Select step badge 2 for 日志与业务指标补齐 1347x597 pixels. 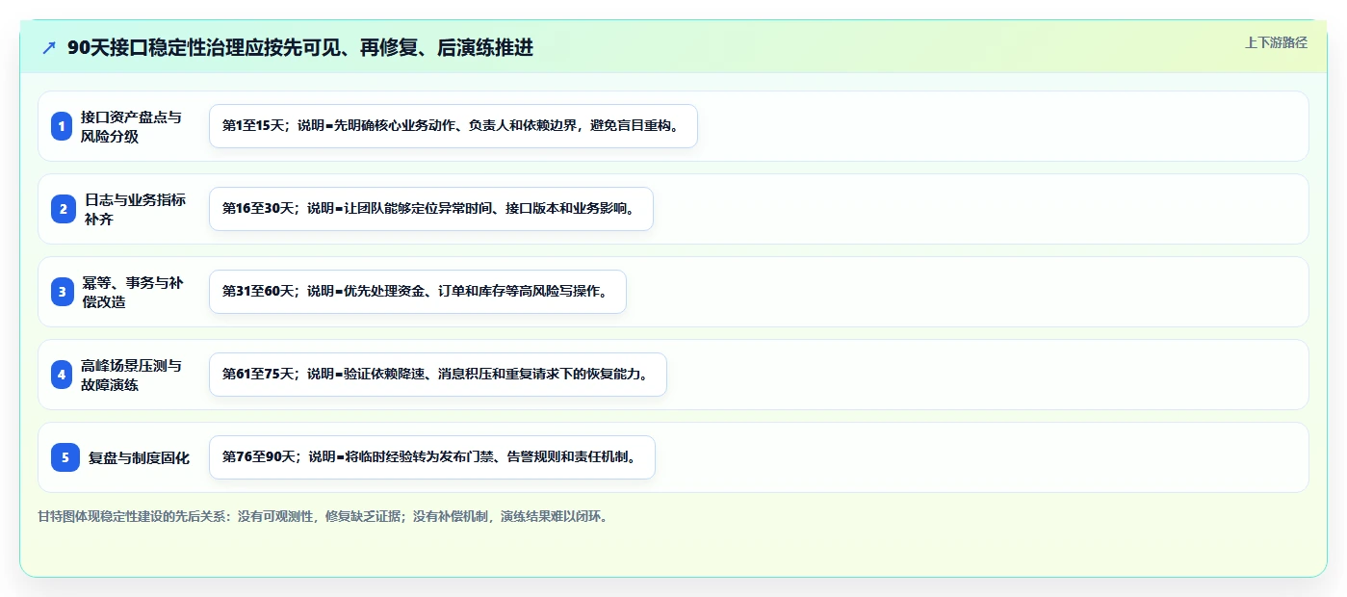point(64,209)
